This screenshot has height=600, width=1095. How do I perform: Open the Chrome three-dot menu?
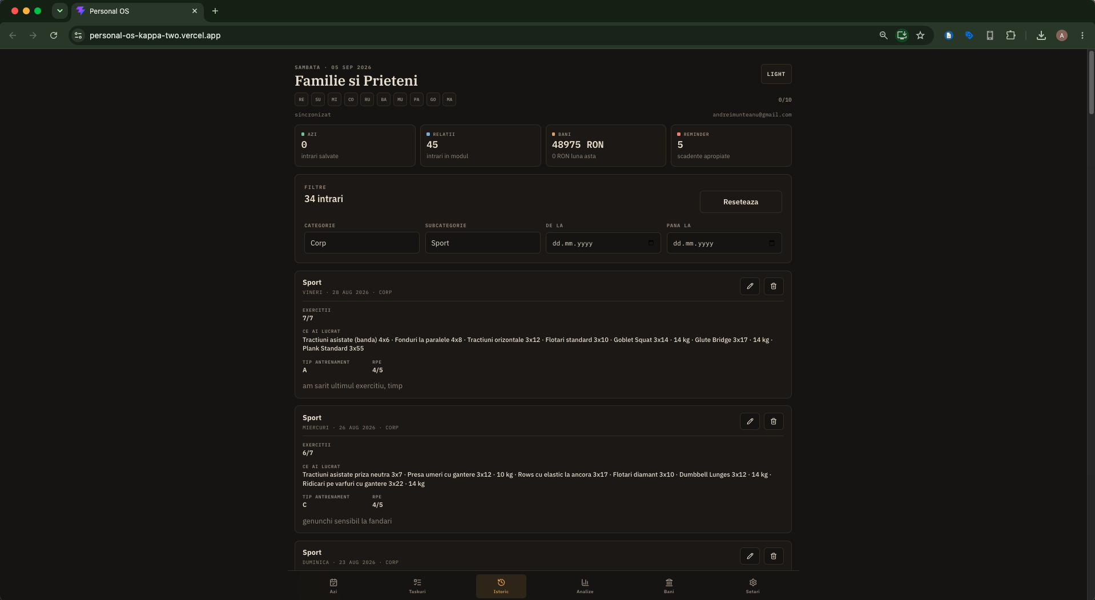point(1082,35)
